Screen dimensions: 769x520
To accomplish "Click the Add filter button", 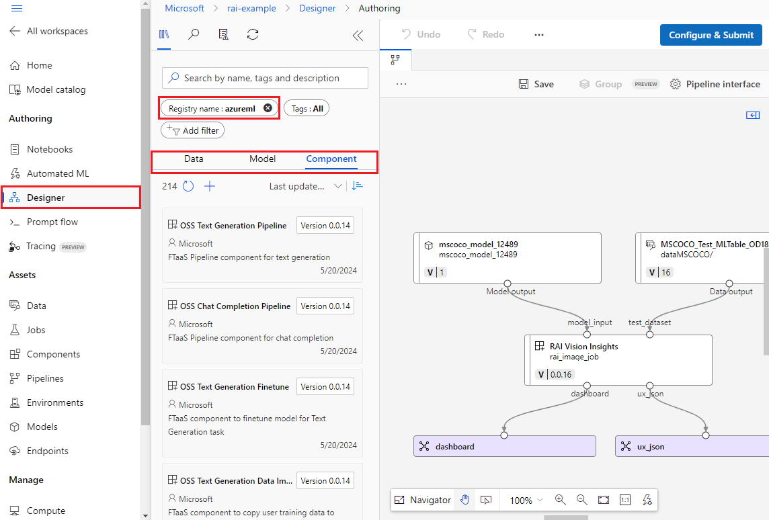I will [x=193, y=130].
